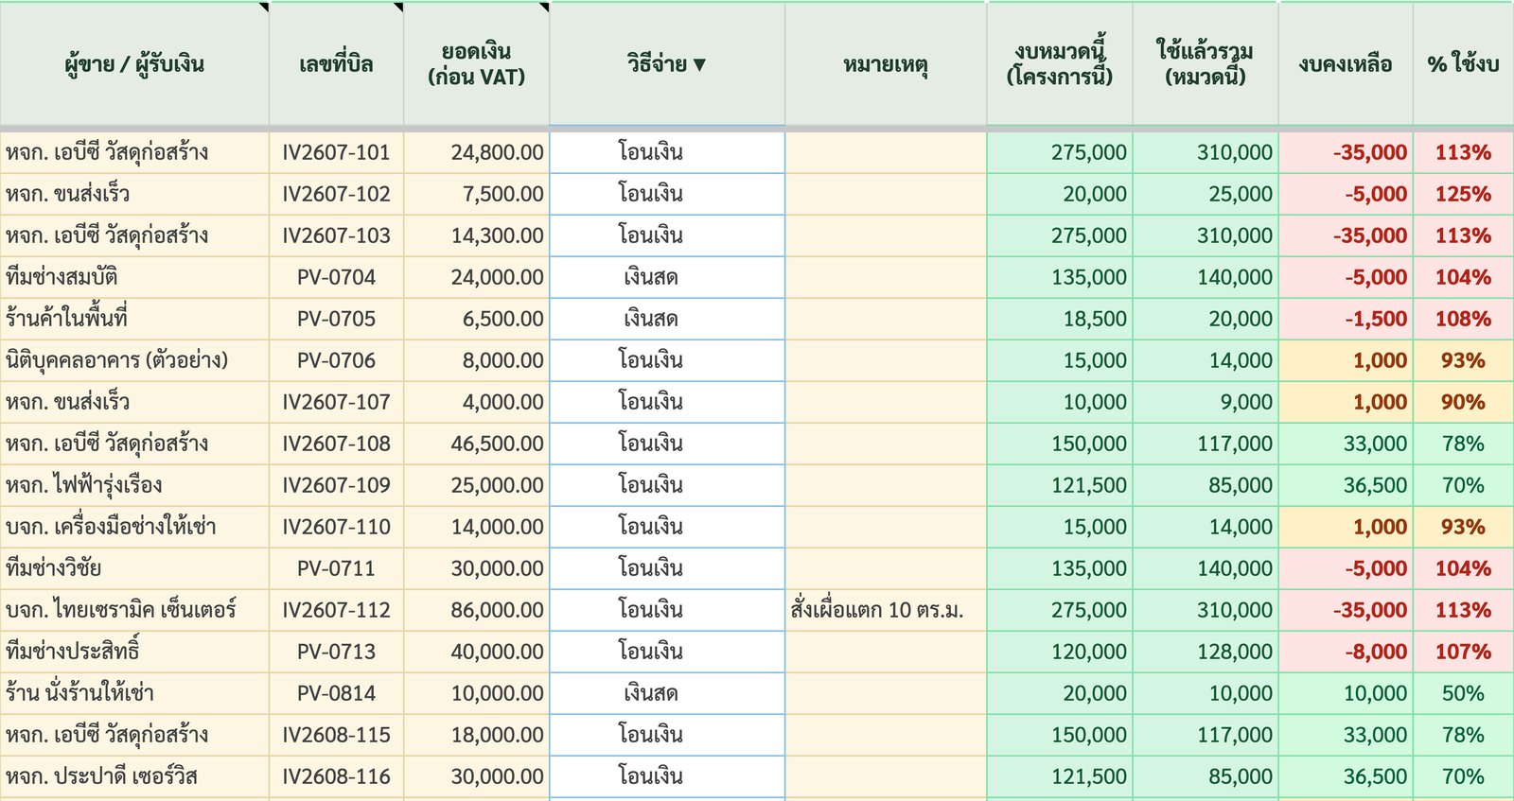This screenshot has height=801, width=1514.
Task: Click the เลขที่บิล column header
Action: (x=336, y=64)
